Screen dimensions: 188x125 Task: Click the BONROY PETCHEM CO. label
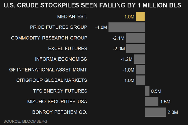pos(60,112)
